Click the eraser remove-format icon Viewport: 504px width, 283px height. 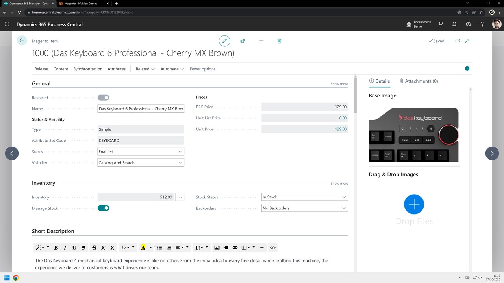(83, 248)
